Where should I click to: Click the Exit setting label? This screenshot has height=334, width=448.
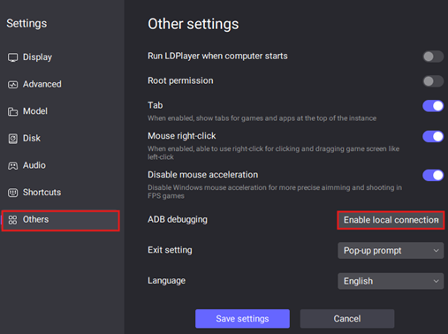[170, 250]
